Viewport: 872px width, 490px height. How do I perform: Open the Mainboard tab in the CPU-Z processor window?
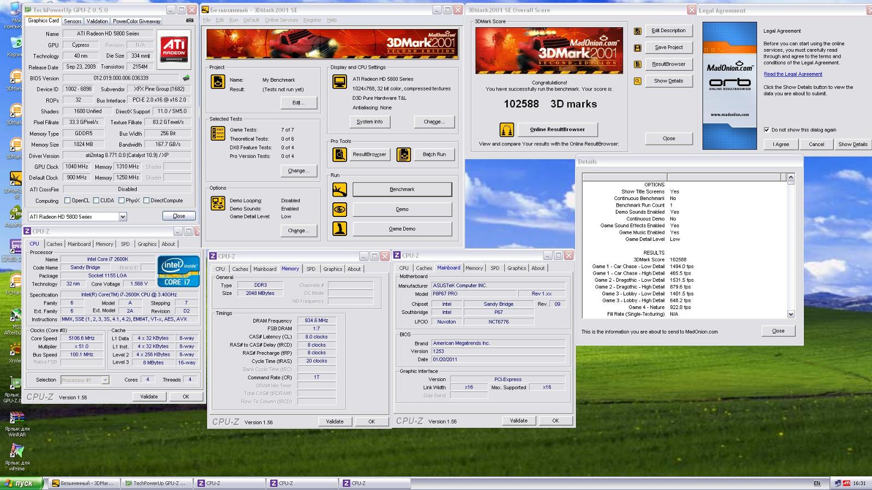point(79,244)
